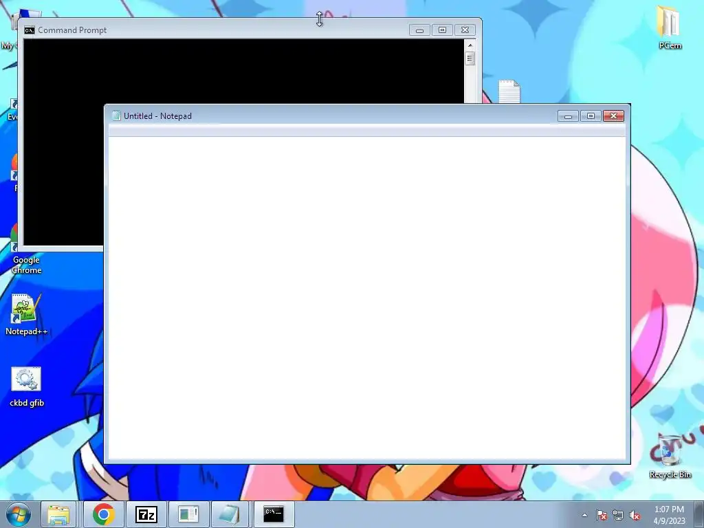
Task: Open 7-Zip from the taskbar
Action: point(146,514)
